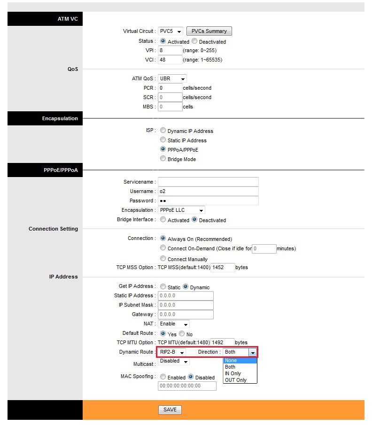
Task: Click the Servicename text field
Action: 208,182
